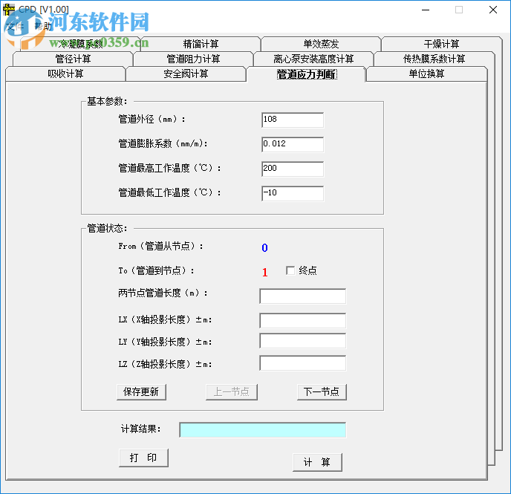Viewport: 511px width, 494px height.
Task: Click the 计算结果 output box
Action: click(x=262, y=430)
